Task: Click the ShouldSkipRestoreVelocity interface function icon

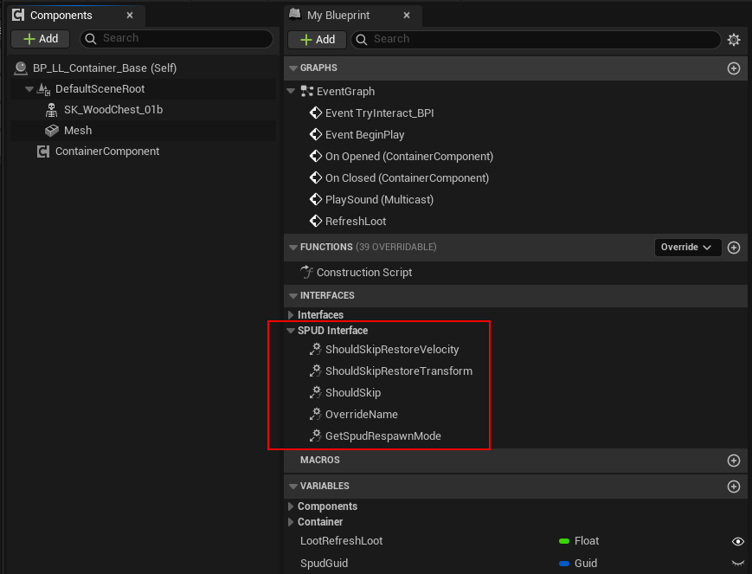Action: [316, 350]
